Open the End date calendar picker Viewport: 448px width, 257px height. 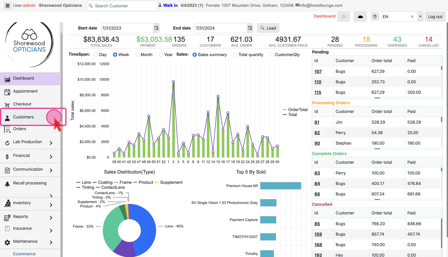pos(250,28)
